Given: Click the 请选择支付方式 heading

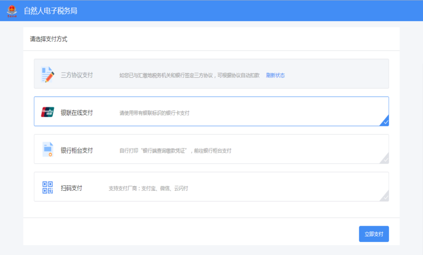Looking at the screenshot, I should tap(49, 39).
